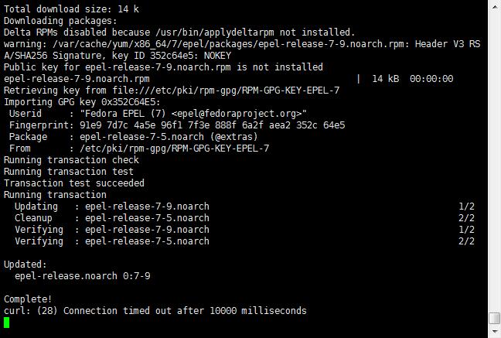Click the 'Complete!' output line
This screenshot has height=338, width=501.
pyautogui.click(x=28, y=299)
